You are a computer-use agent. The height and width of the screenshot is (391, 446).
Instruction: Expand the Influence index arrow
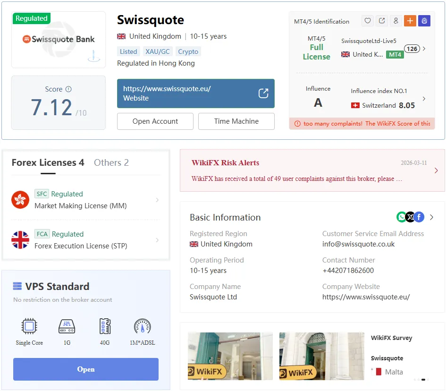click(x=424, y=99)
